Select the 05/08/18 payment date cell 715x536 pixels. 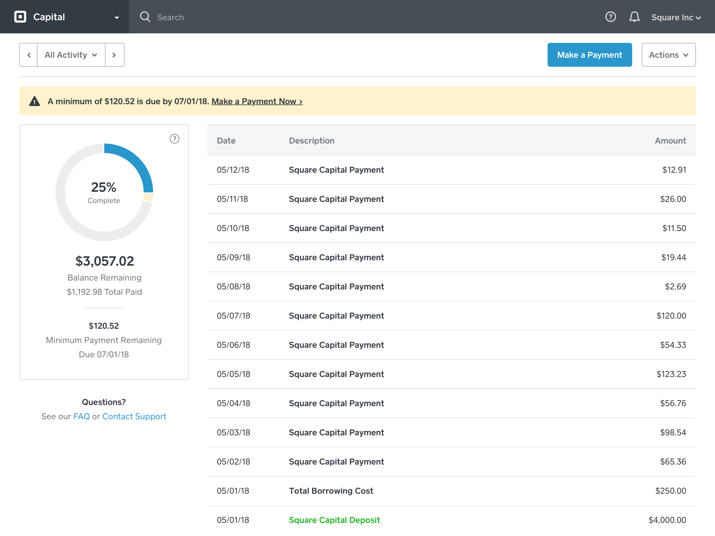click(233, 286)
